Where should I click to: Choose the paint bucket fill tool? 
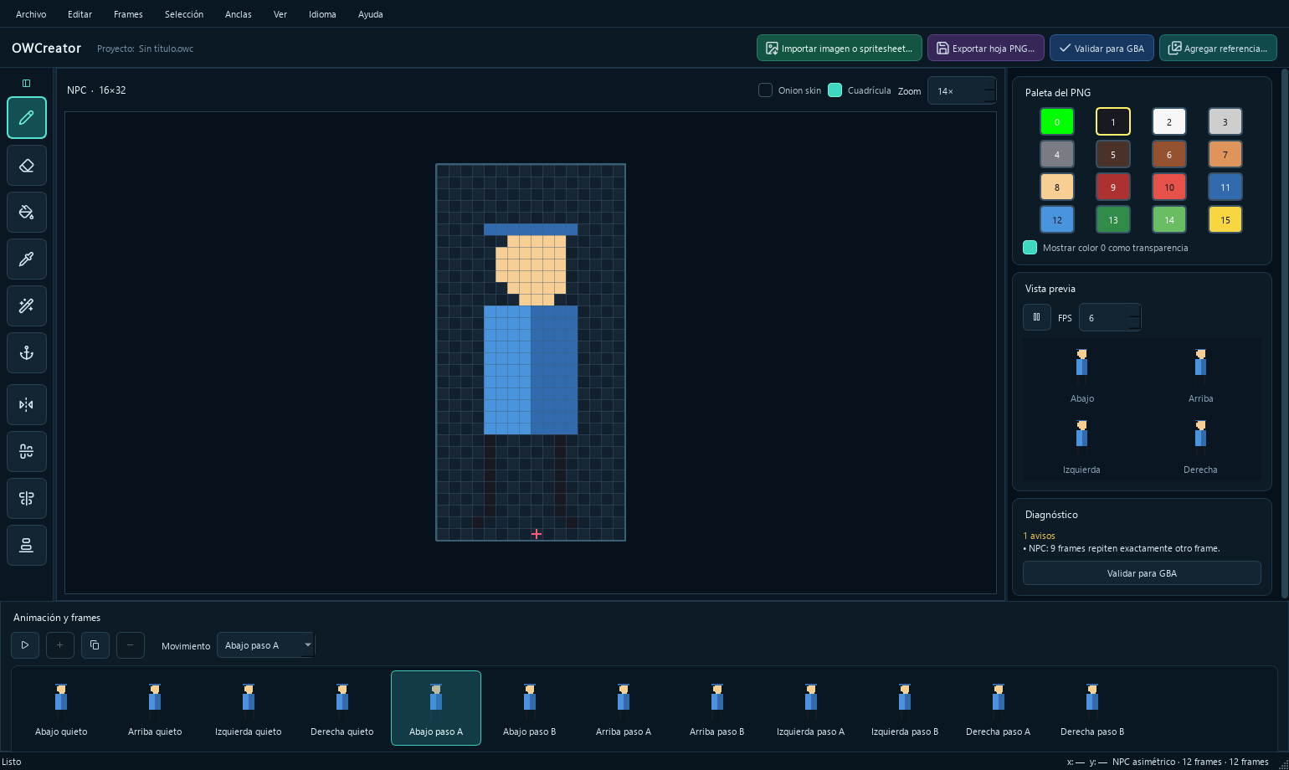[27, 213]
